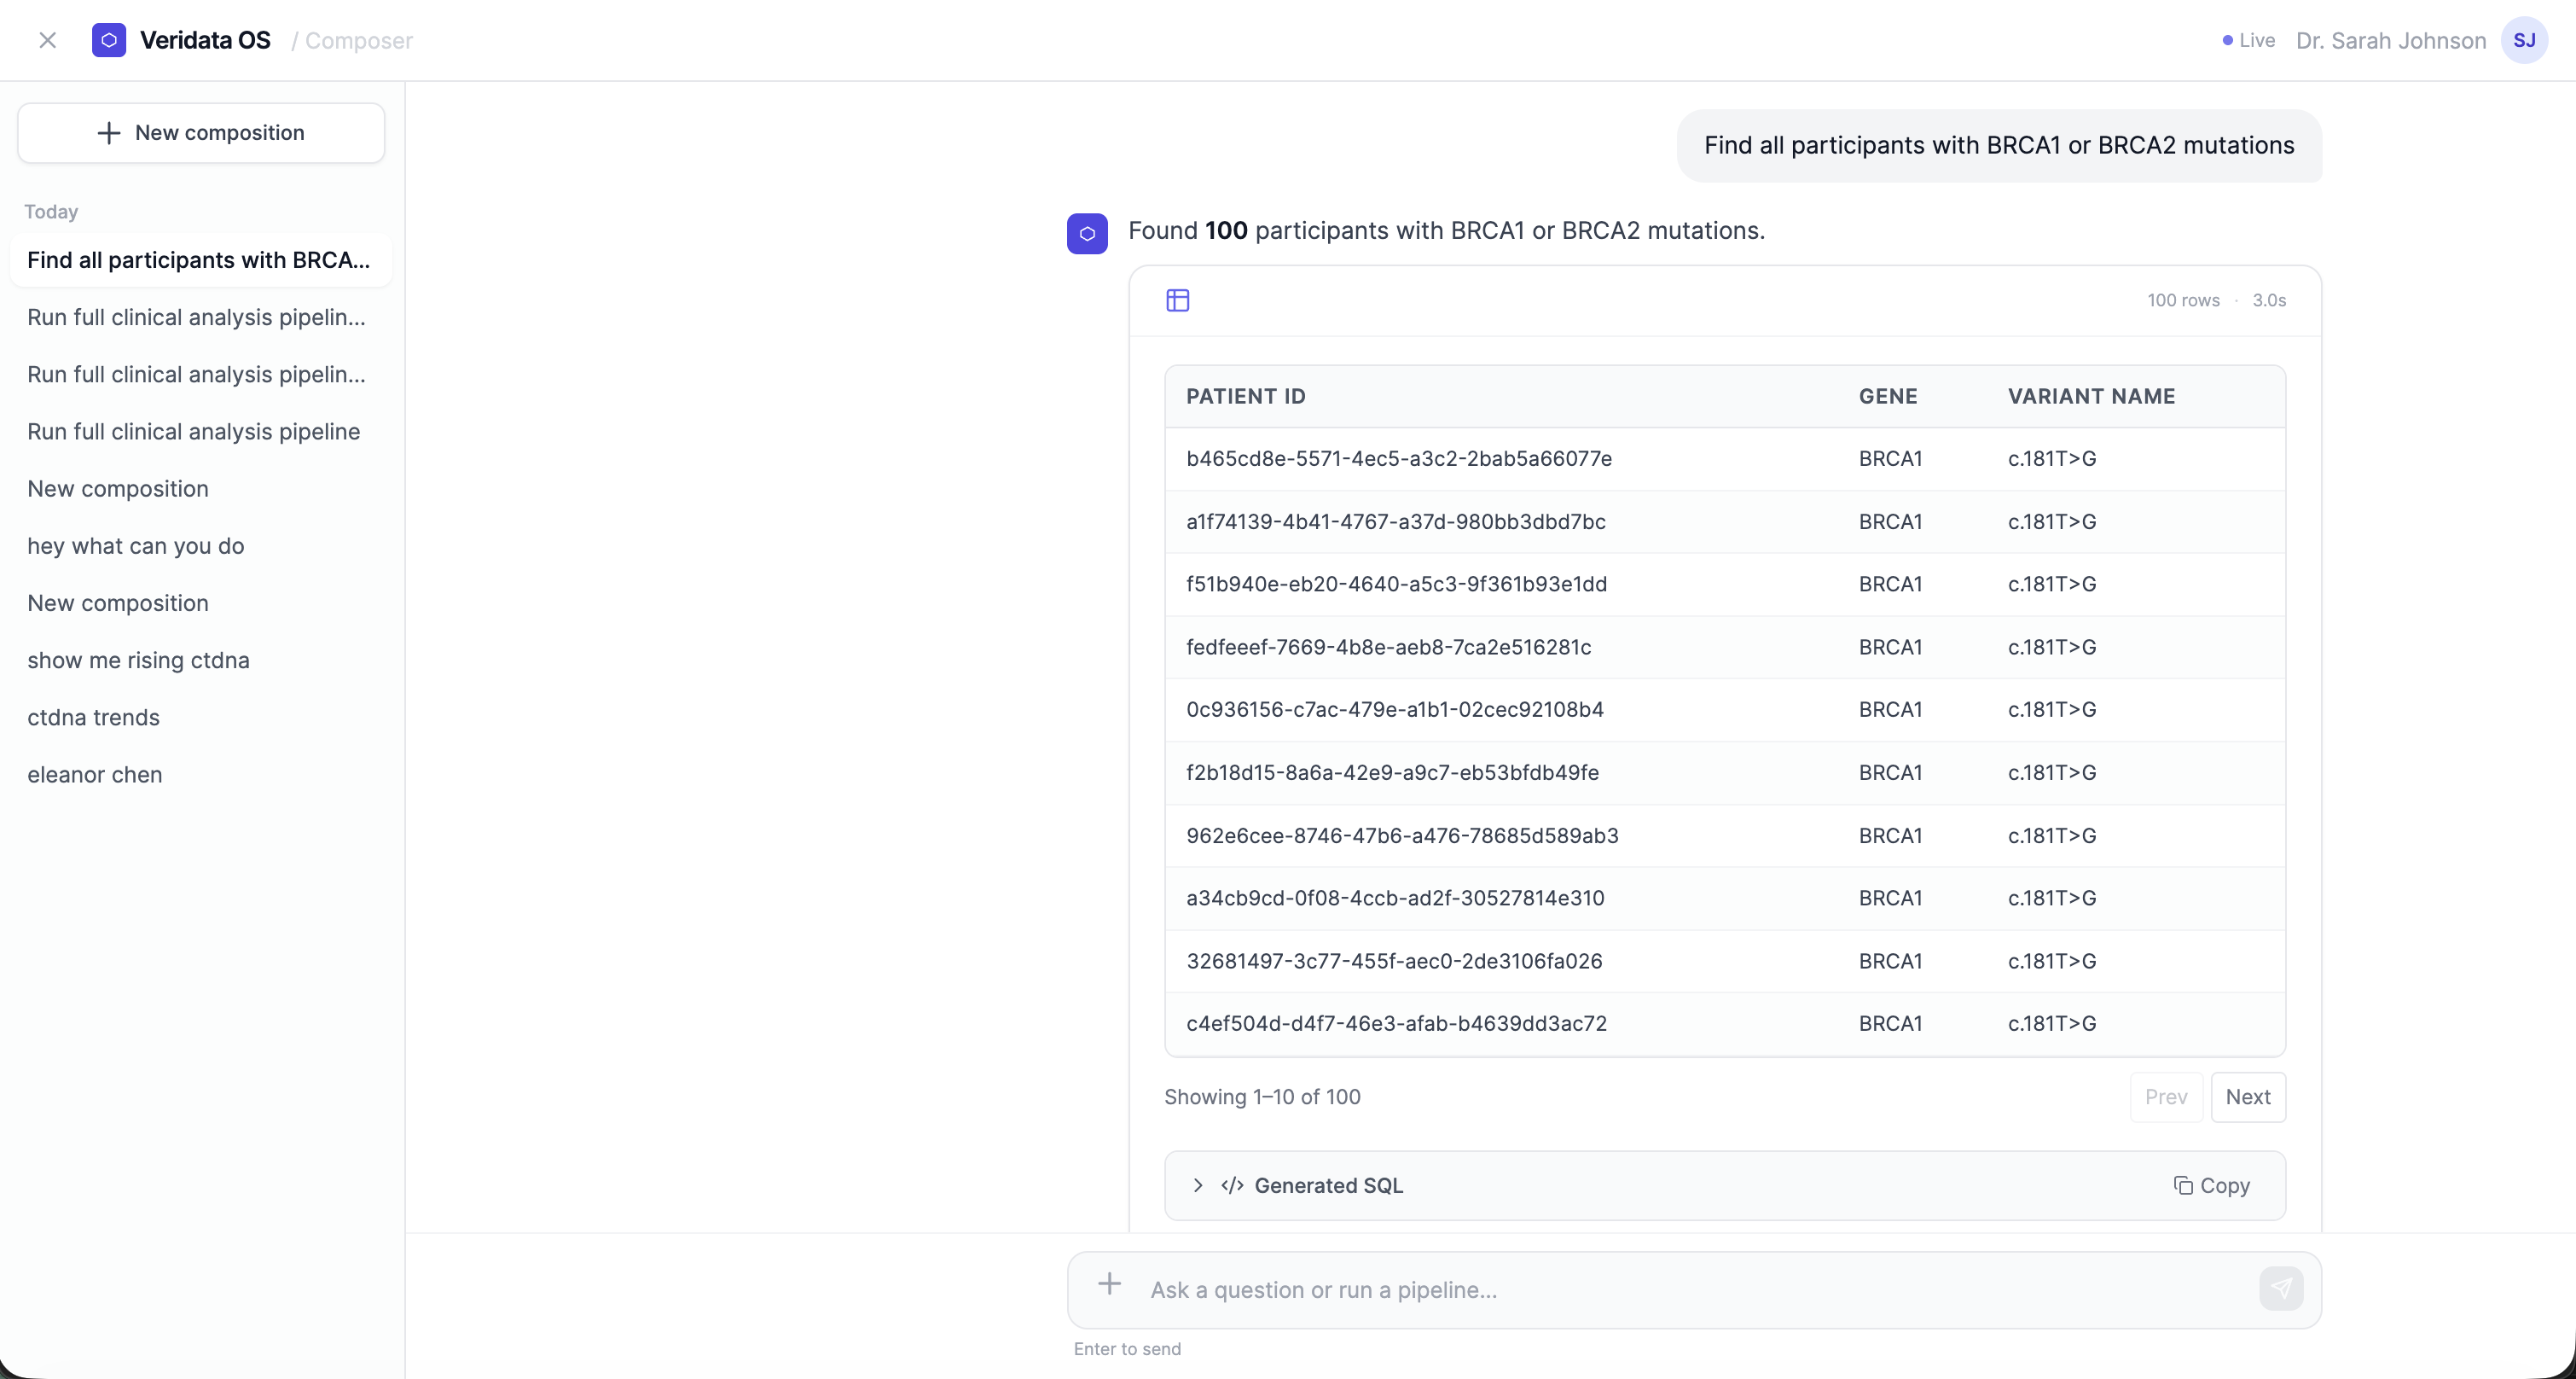Open the 'show me rising ctdna' conversation
Viewport: 2576px width, 1379px height.
(139, 660)
